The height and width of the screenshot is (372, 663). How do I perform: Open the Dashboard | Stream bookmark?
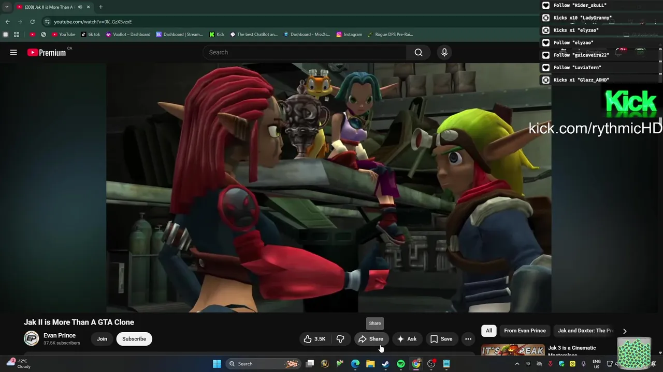pyautogui.click(x=179, y=35)
